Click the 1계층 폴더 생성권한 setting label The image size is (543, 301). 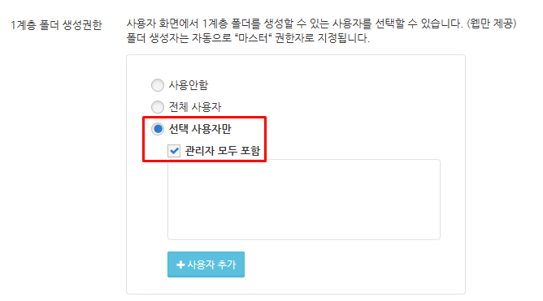[x=56, y=25]
